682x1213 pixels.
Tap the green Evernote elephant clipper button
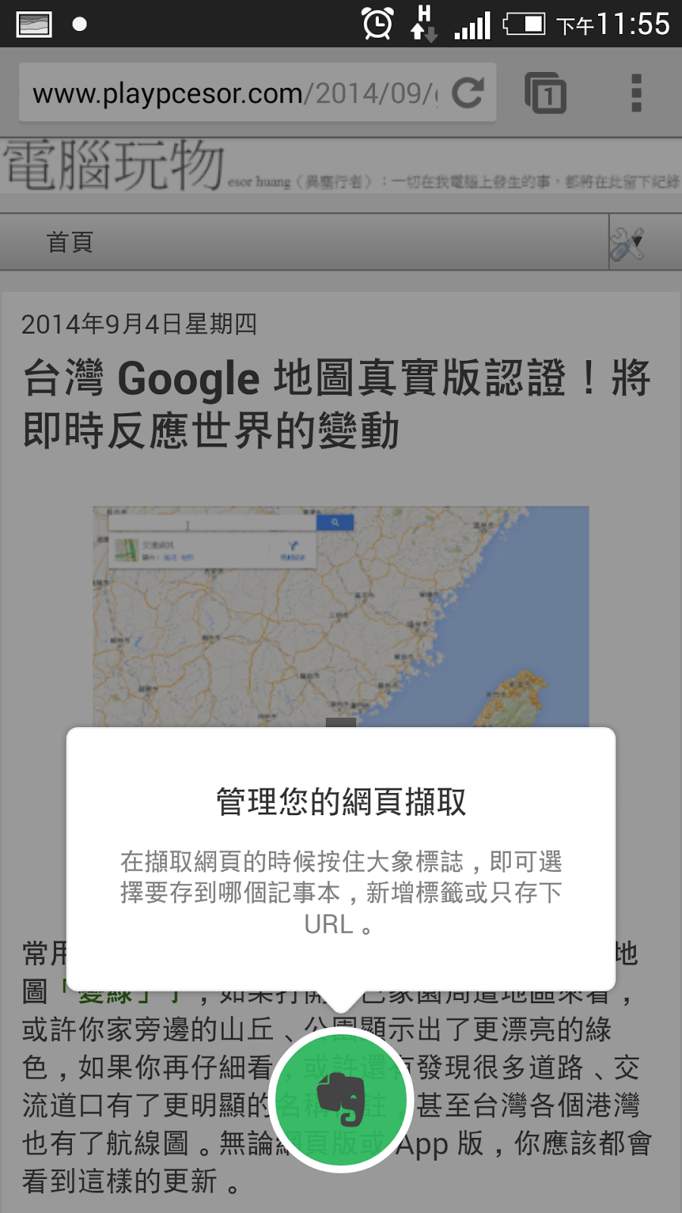[x=341, y=1100]
